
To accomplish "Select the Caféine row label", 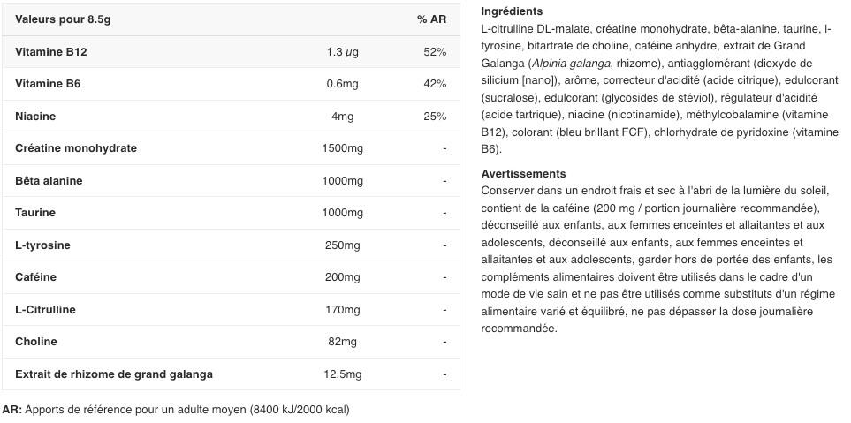I will tap(36, 277).
